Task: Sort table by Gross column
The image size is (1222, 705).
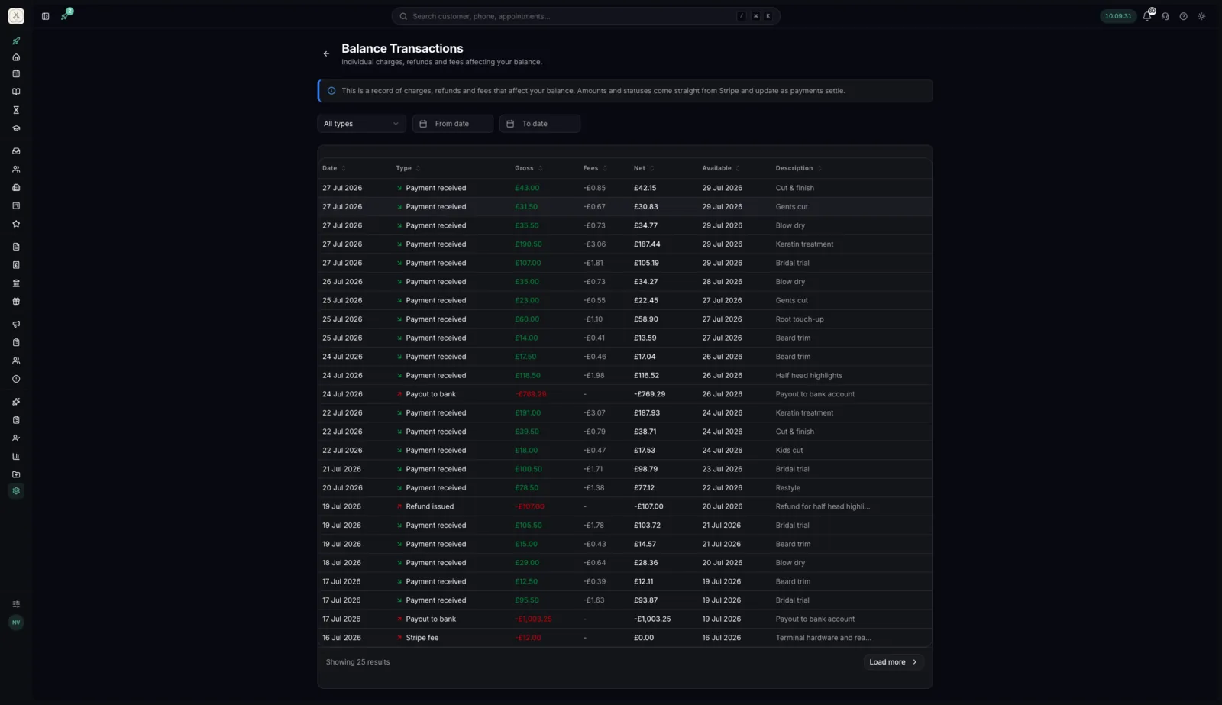Action: click(529, 168)
